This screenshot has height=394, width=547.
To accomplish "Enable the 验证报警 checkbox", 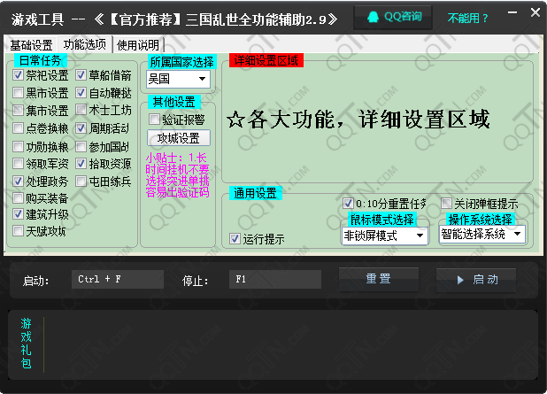I will tap(154, 120).
